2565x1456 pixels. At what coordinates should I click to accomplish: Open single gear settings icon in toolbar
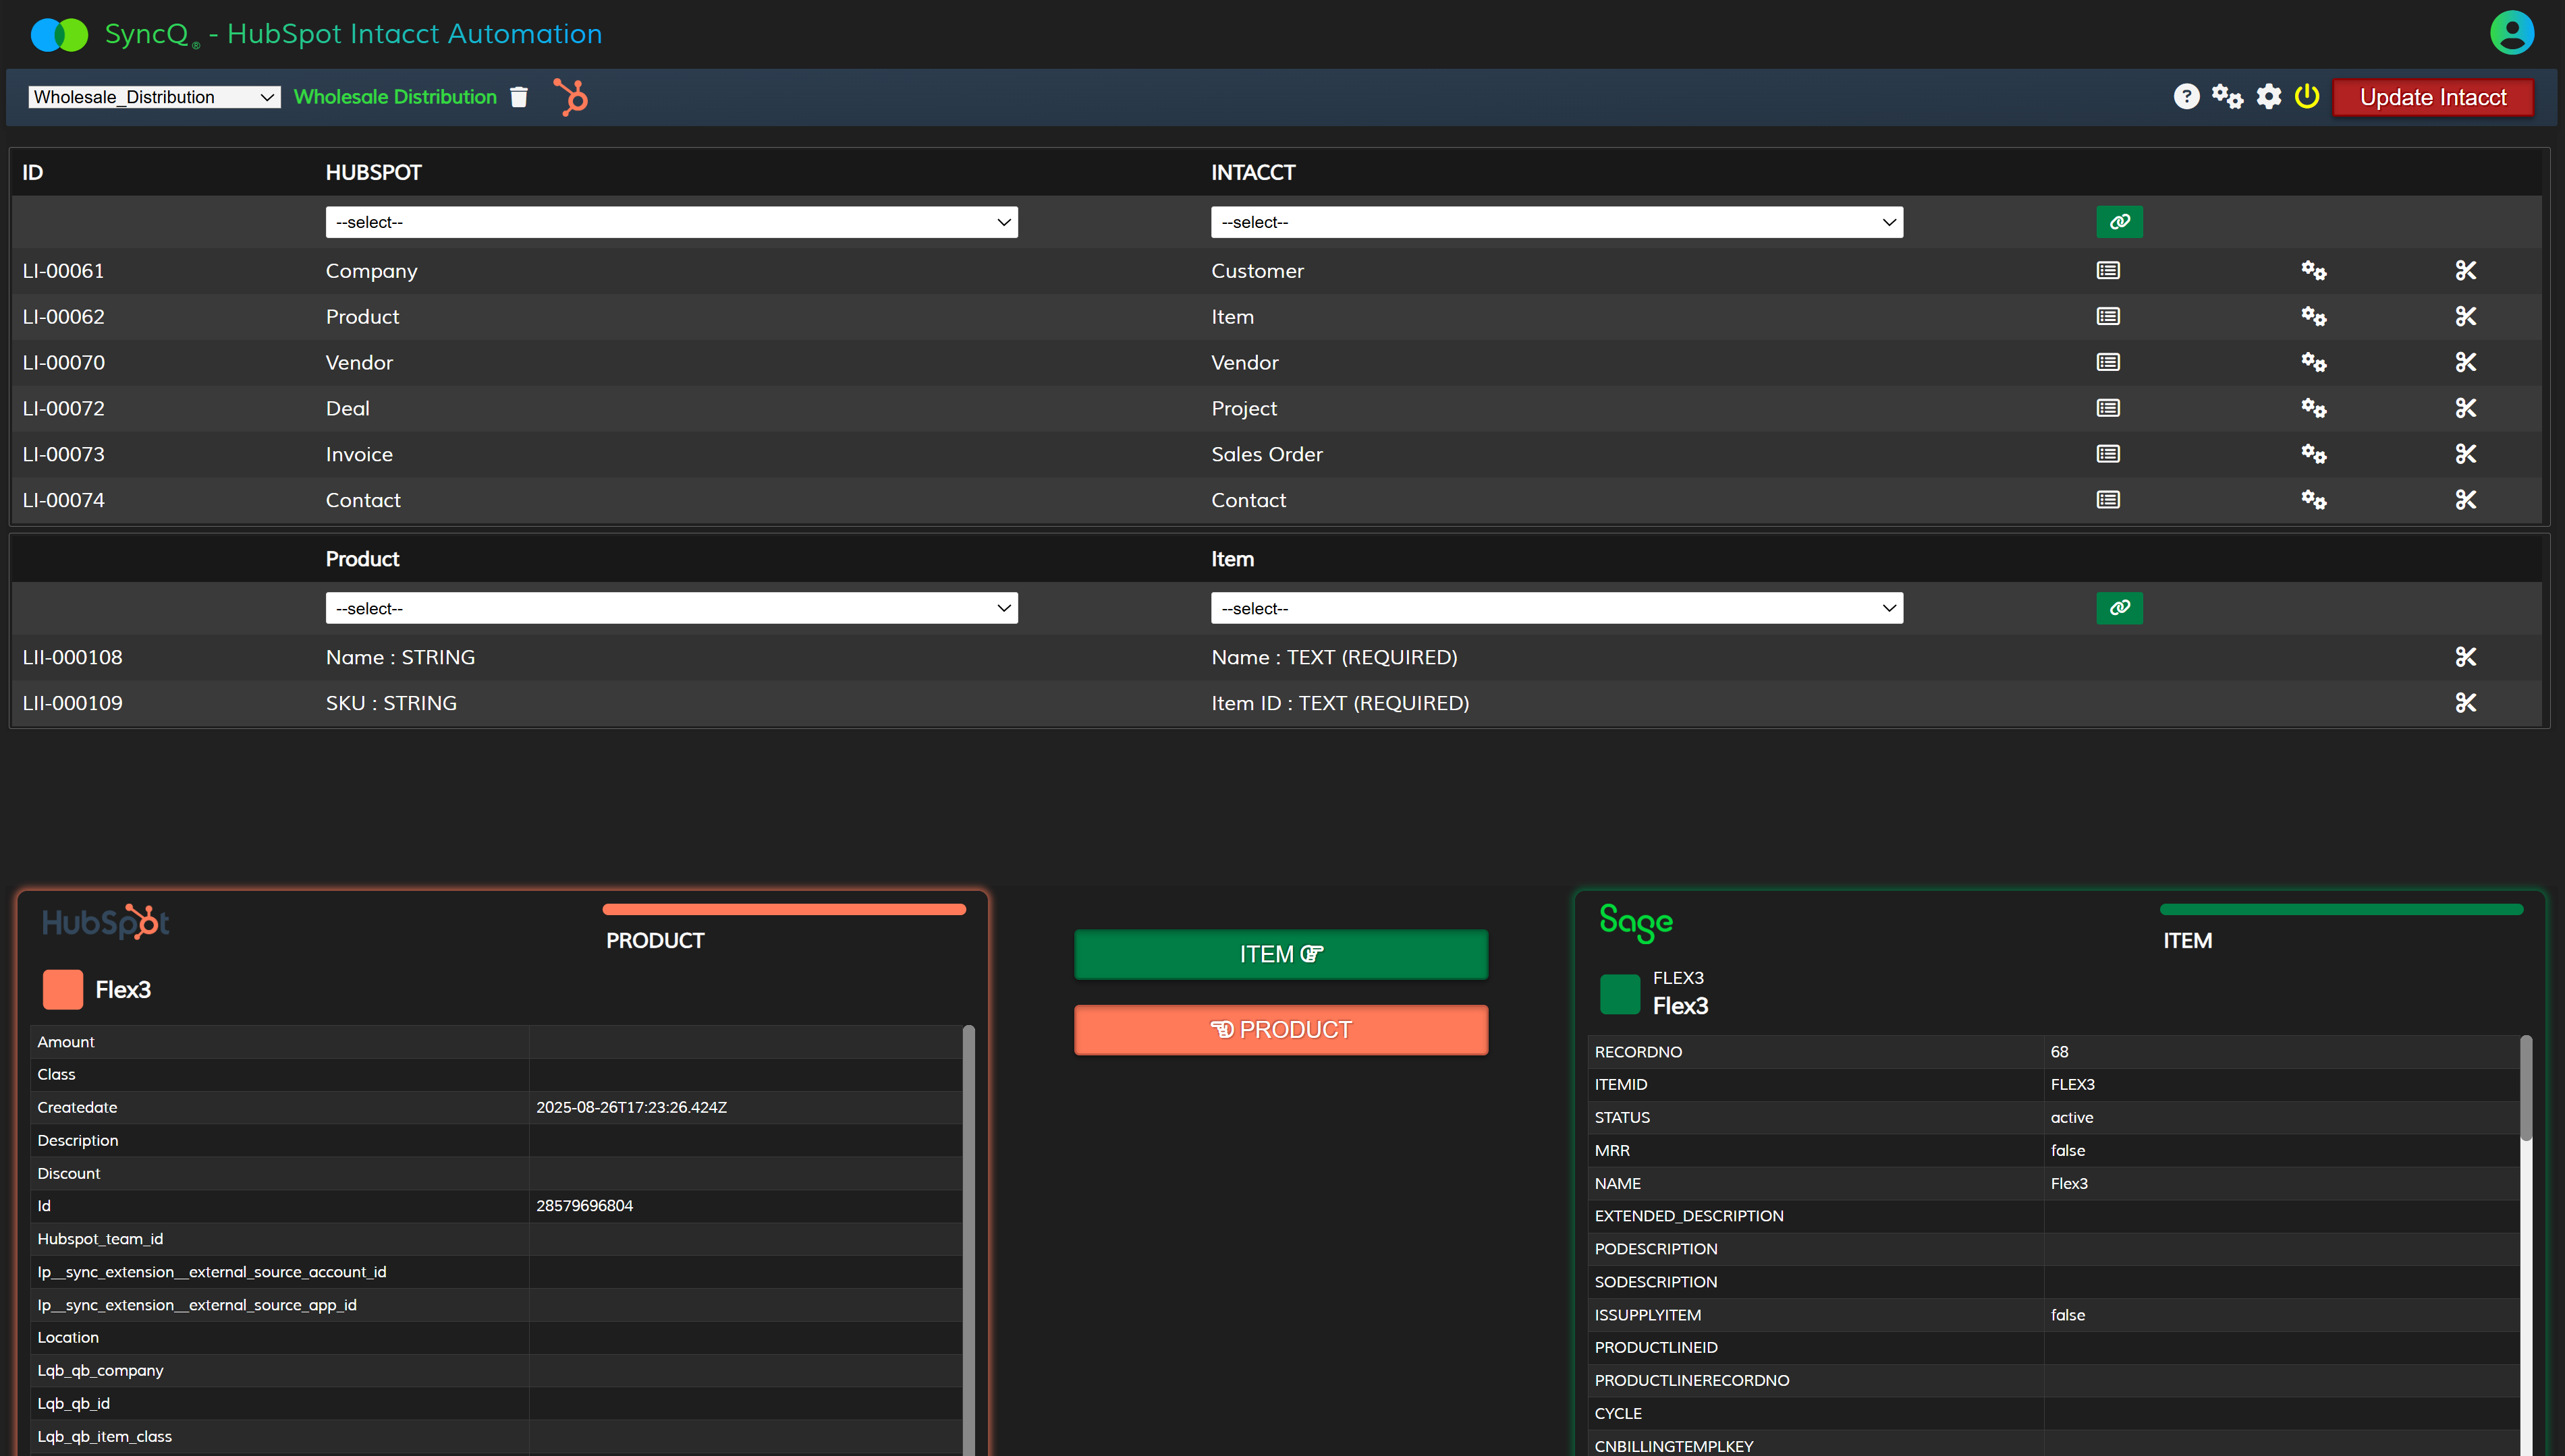tap(2269, 97)
